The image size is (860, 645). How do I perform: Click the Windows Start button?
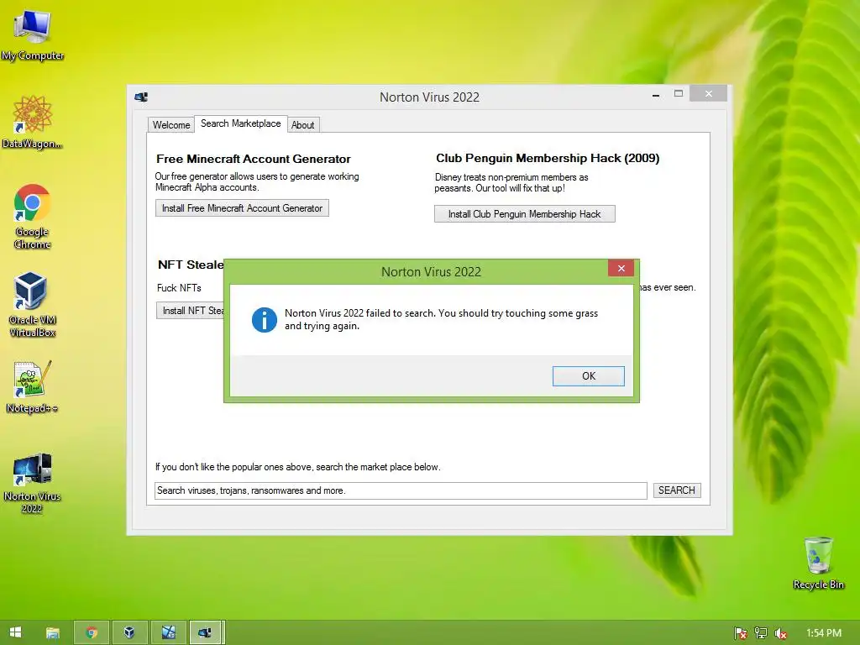pos(15,632)
